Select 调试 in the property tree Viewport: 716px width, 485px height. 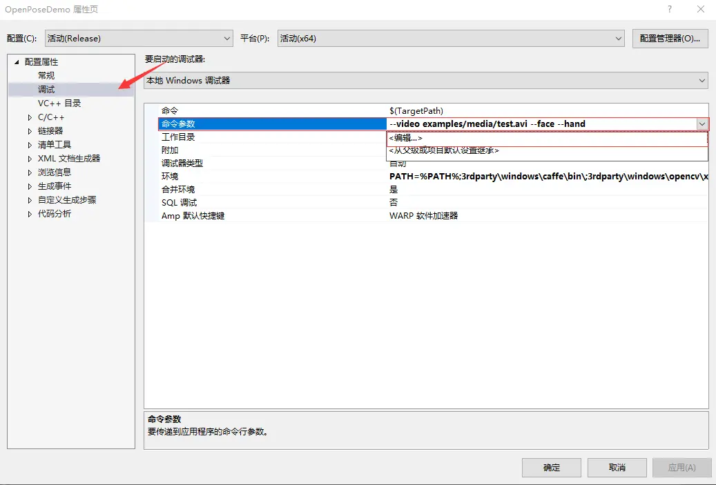click(x=46, y=90)
